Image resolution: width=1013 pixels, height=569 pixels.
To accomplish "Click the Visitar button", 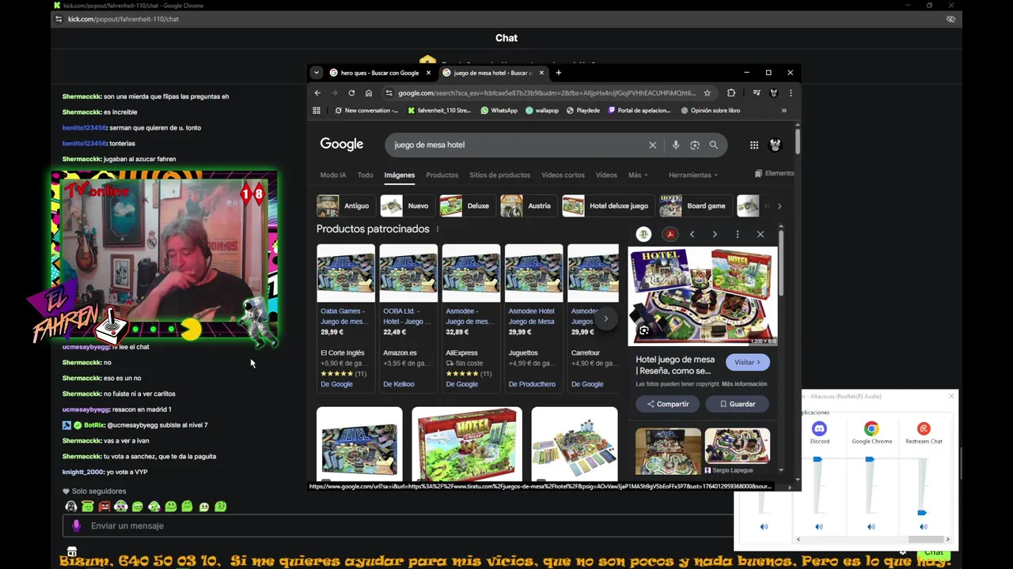I will pyautogui.click(x=748, y=362).
